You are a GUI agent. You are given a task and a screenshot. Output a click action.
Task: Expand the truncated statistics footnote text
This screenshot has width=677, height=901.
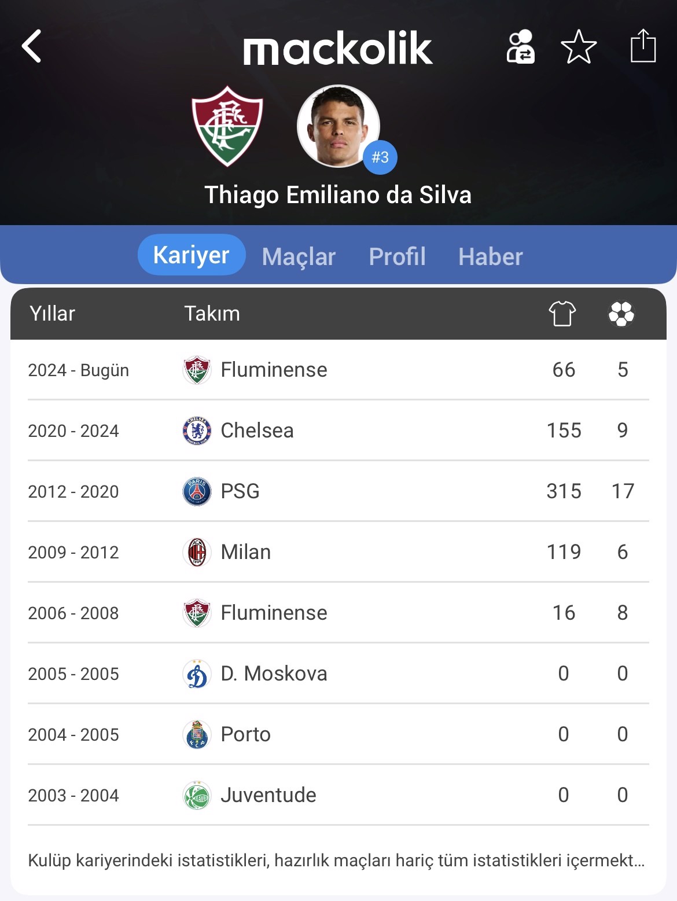336,860
